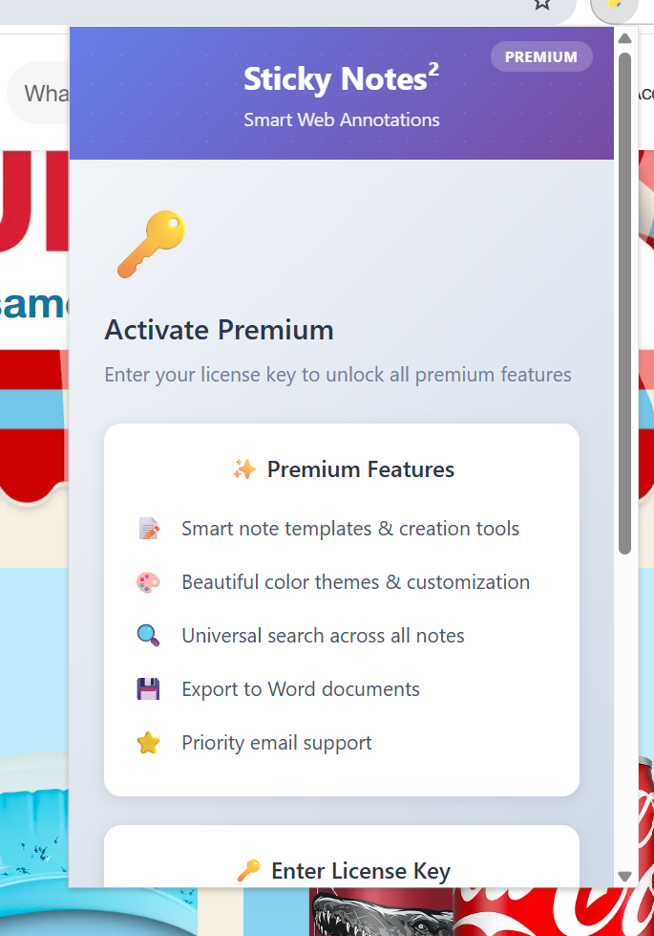Click the popup vertical scrollbar thumb
The image size is (654, 936).
click(x=624, y=303)
